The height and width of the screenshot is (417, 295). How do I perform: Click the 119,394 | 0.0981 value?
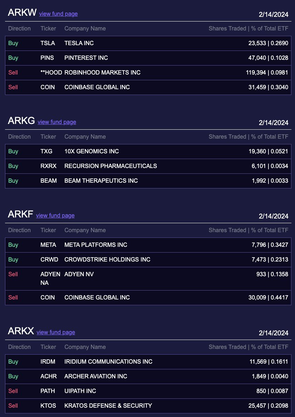coord(267,72)
